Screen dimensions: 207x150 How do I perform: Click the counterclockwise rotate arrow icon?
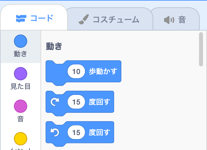point(55,132)
